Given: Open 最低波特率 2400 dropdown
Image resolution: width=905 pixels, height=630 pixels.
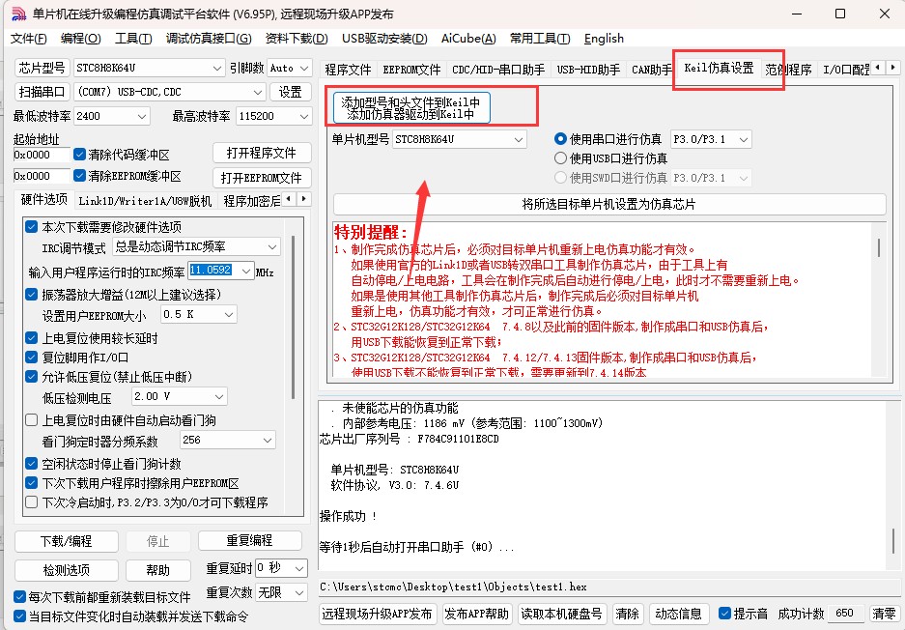Looking at the screenshot, I should tap(111, 116).
